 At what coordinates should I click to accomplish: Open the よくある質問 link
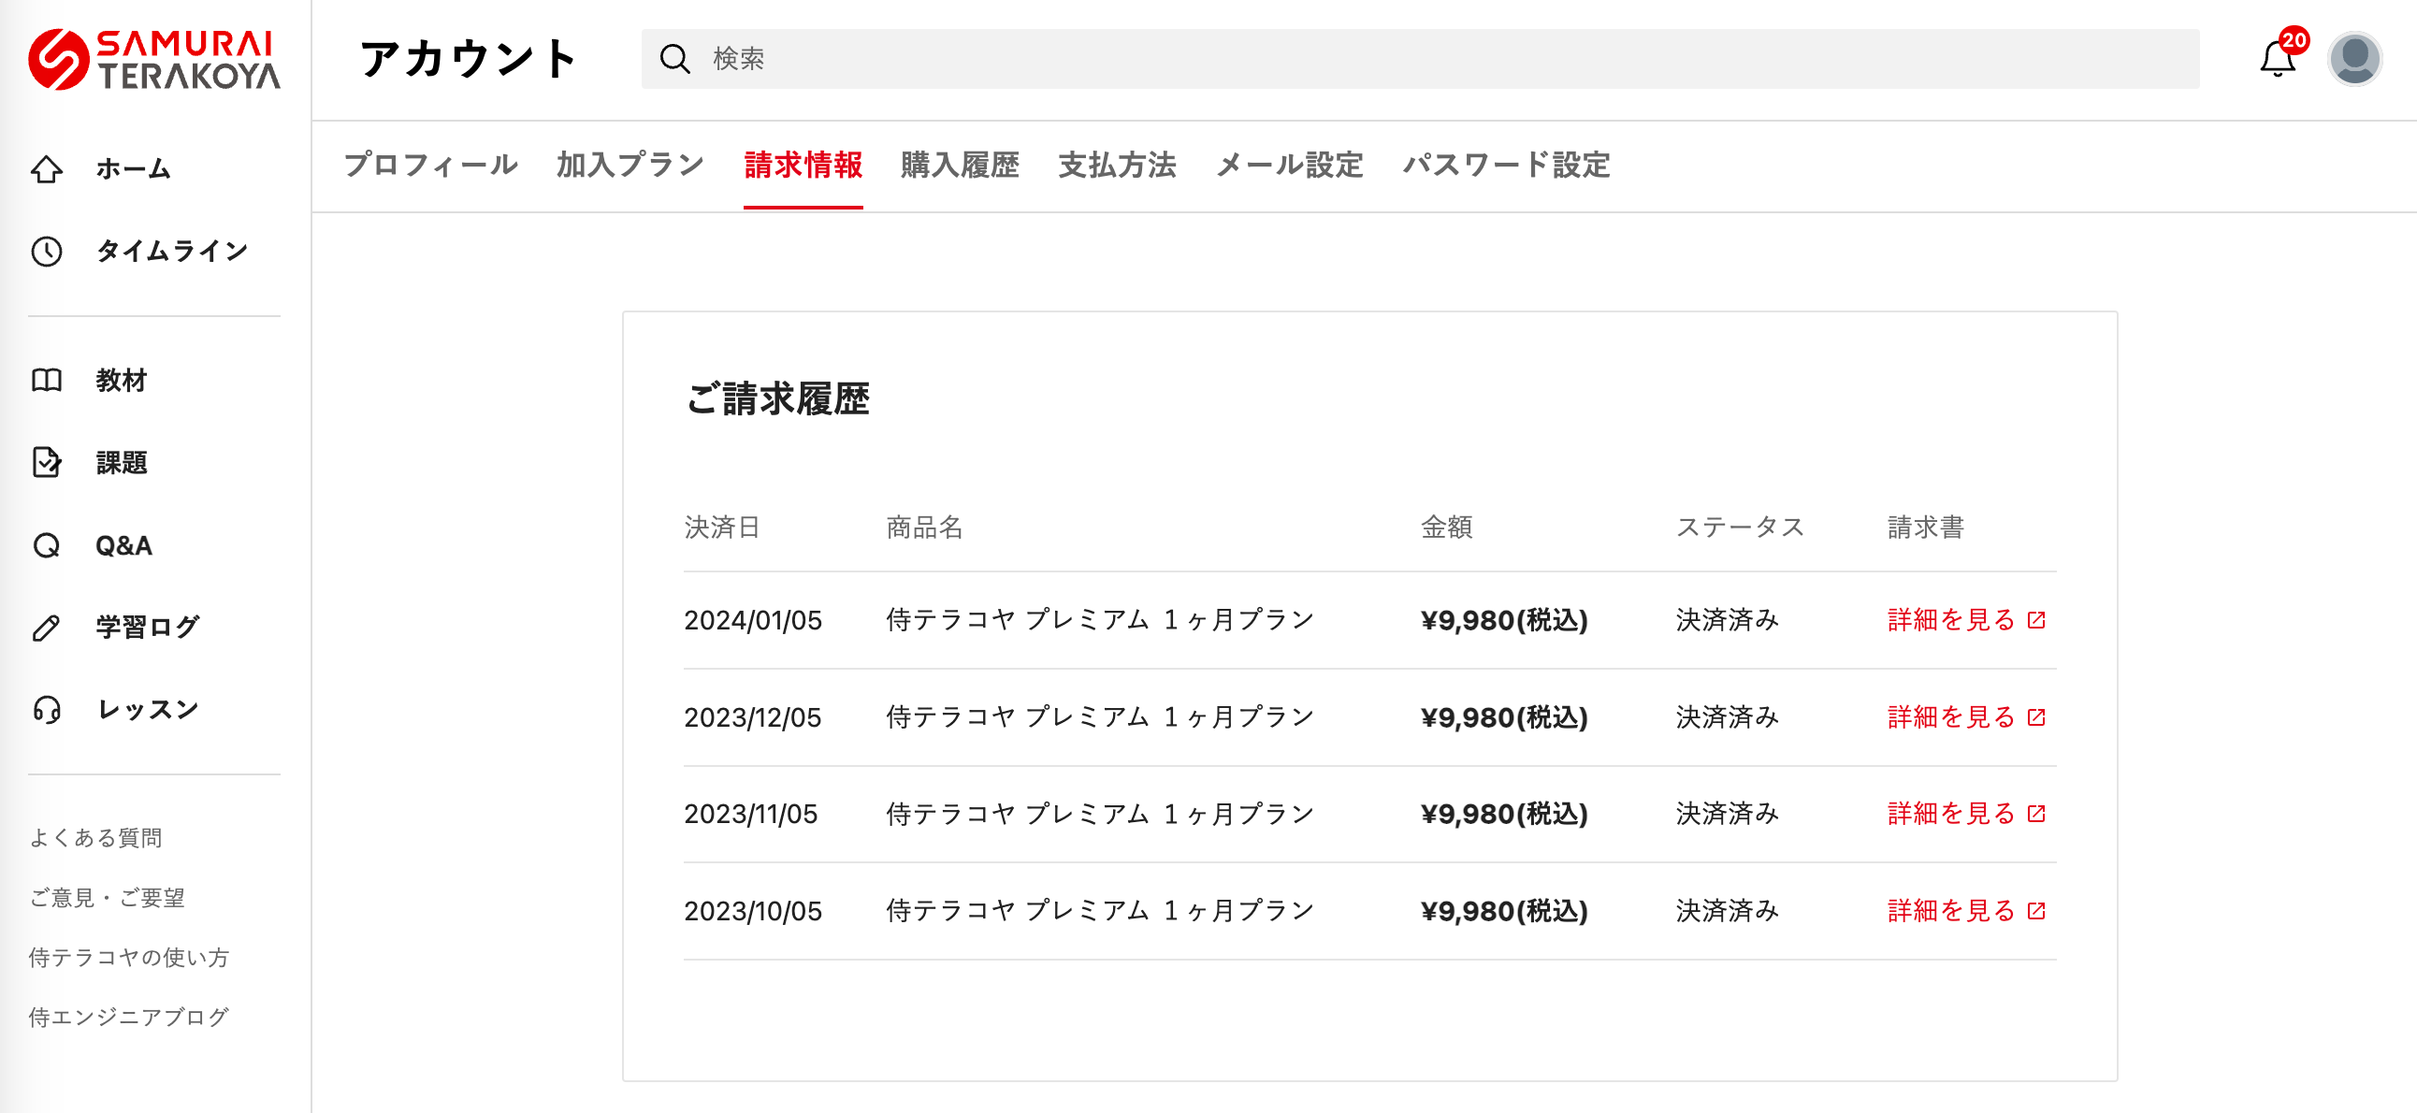click(95, 837)
